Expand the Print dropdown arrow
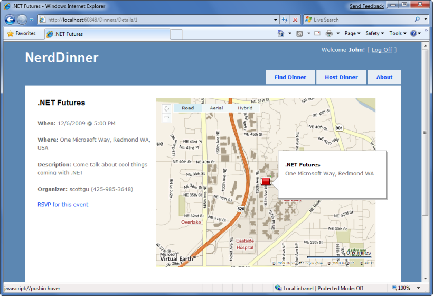This screenshot has width=433, height=296. (338, 33)
